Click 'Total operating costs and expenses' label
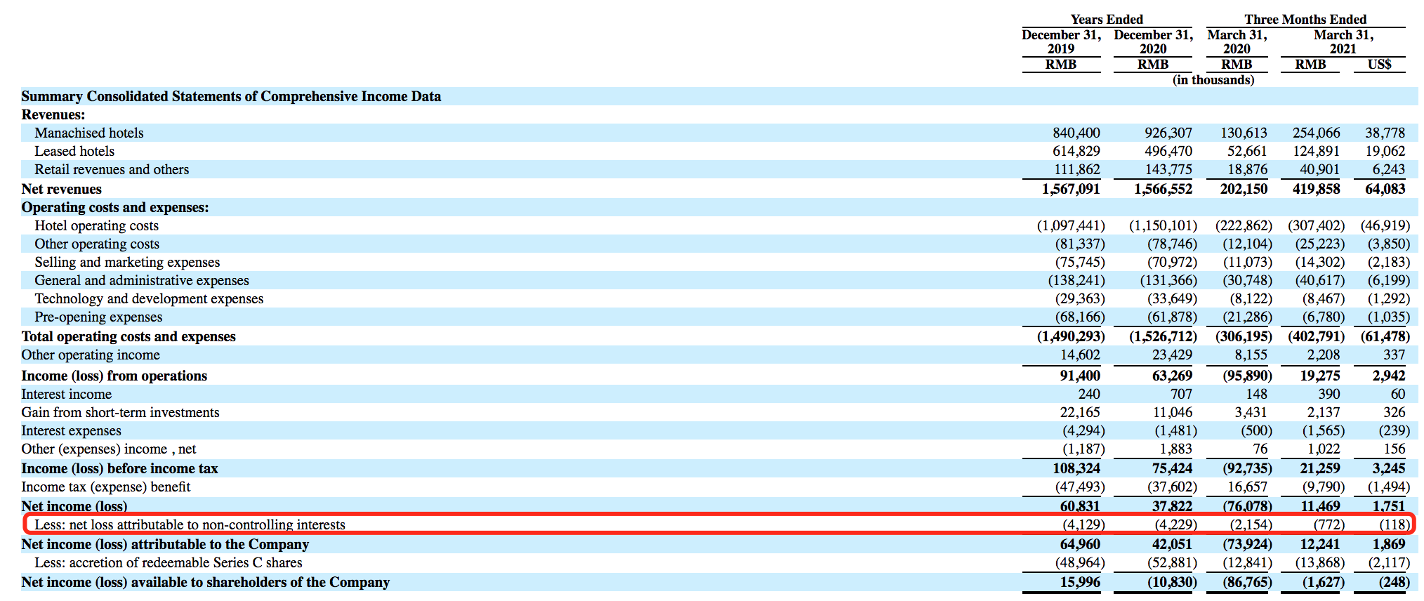This screenshot has height=601, width=1424. click(x=128, y=336)
